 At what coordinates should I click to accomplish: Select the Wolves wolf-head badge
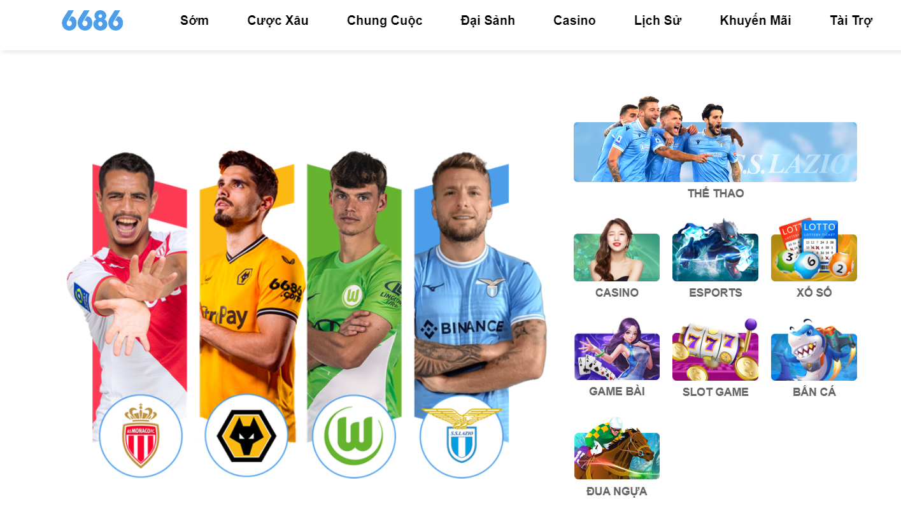click(246, 436)
